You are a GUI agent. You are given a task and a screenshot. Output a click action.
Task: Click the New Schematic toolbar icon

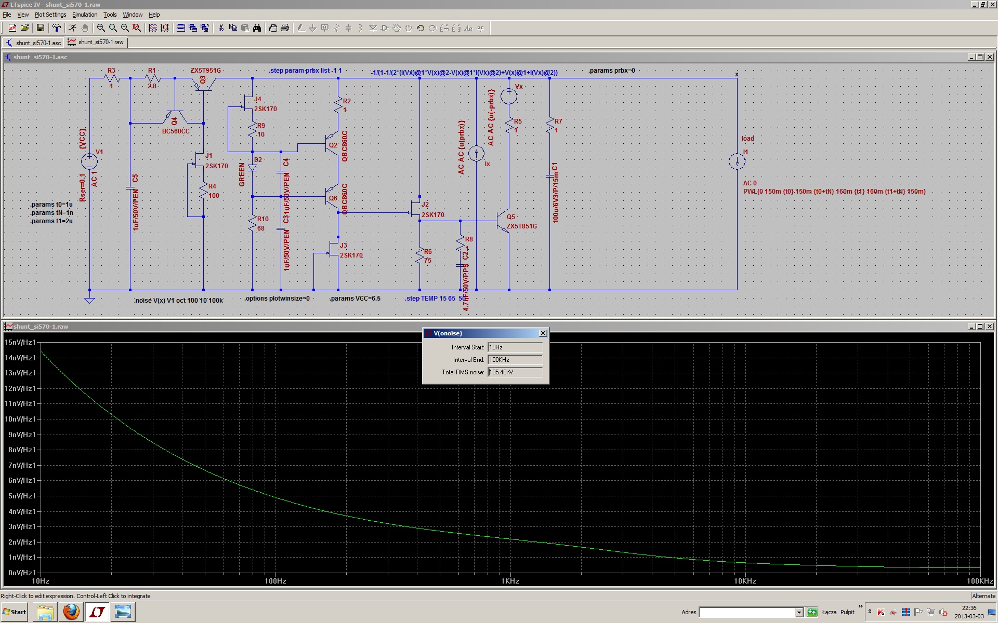point(12,28)
